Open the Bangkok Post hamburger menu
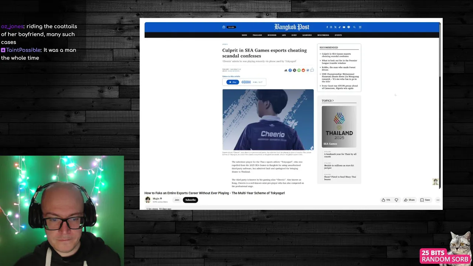The image size is (473, 266). coord(360,27)
